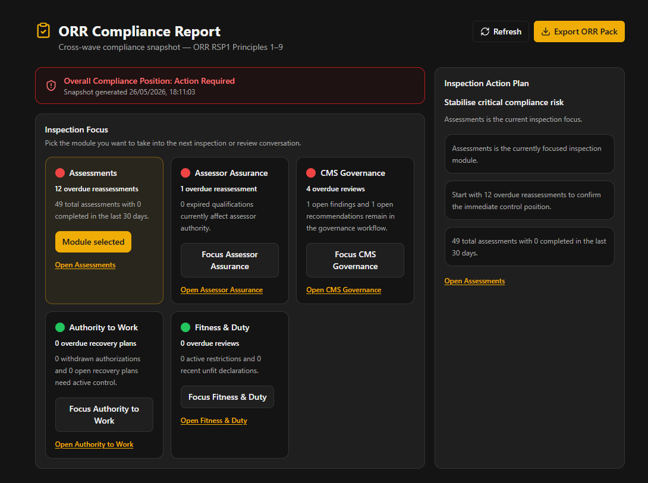
Task: Click the CMS Governance card title
Action: pos(353,173)
